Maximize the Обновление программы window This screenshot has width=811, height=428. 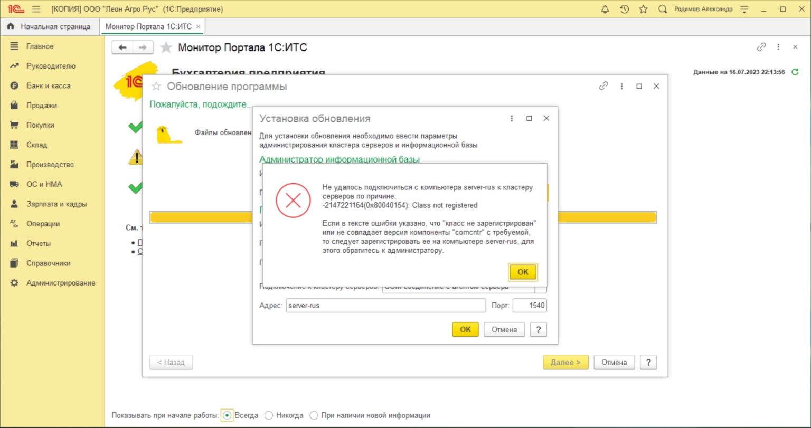(639, 86)
